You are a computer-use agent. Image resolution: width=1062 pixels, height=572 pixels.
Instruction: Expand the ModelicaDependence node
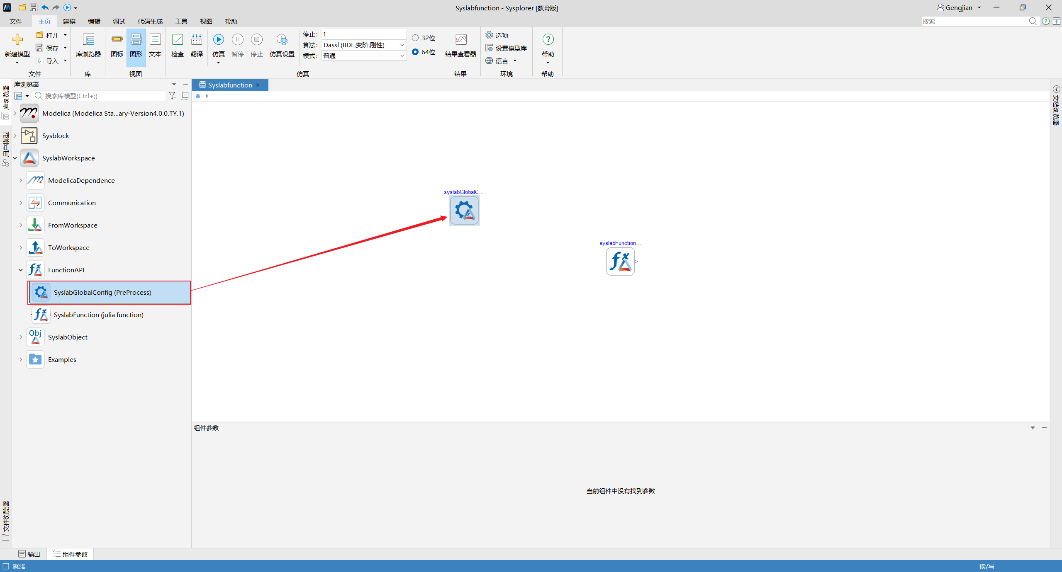point(21,180)
